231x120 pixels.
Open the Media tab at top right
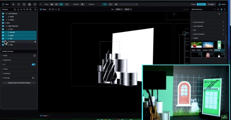pos(222,4)
